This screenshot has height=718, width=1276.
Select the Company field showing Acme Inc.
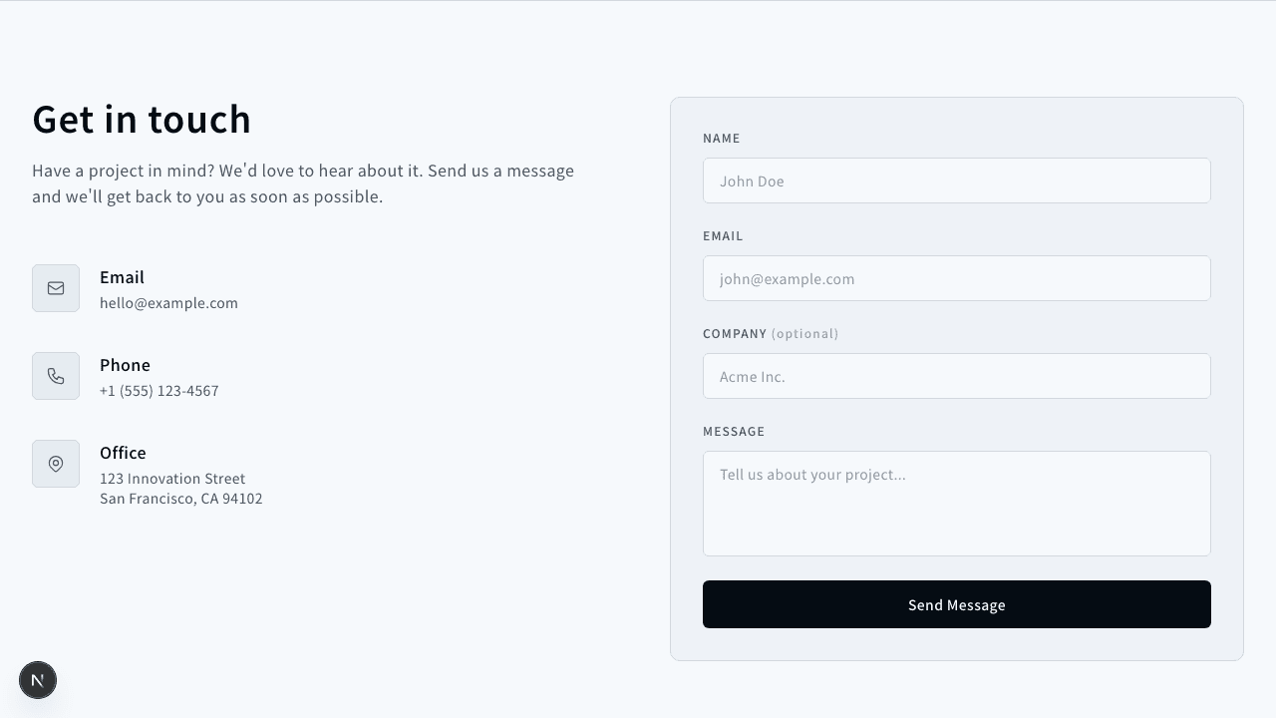pos(956,376)
